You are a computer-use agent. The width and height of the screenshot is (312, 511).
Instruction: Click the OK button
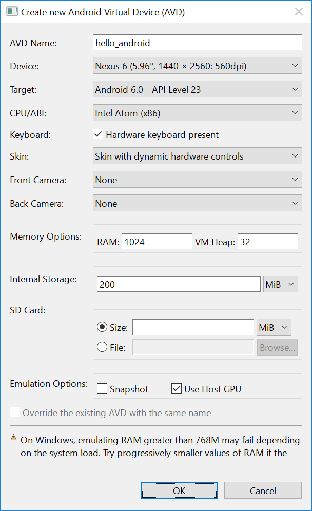[179, 490]
